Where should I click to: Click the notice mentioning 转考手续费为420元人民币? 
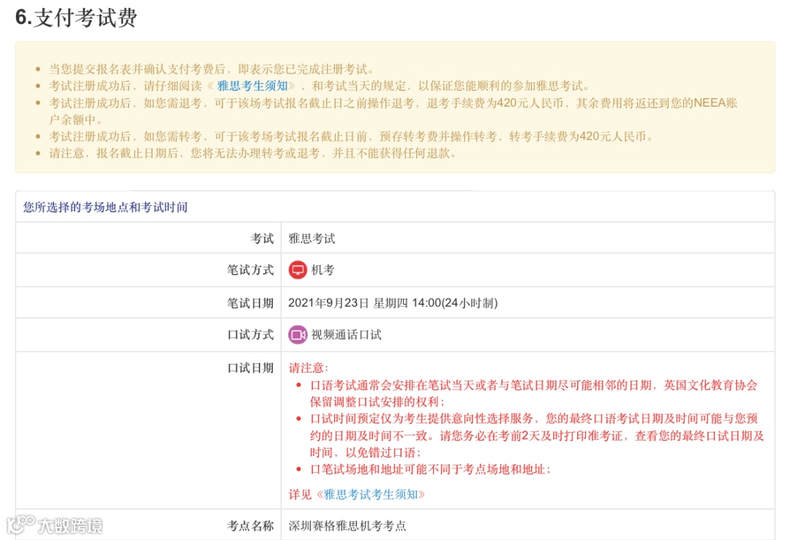[350, 137]
